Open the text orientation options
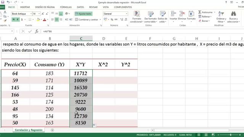The image size is (244, 137). pyautogui.click(x=67, y=14)
